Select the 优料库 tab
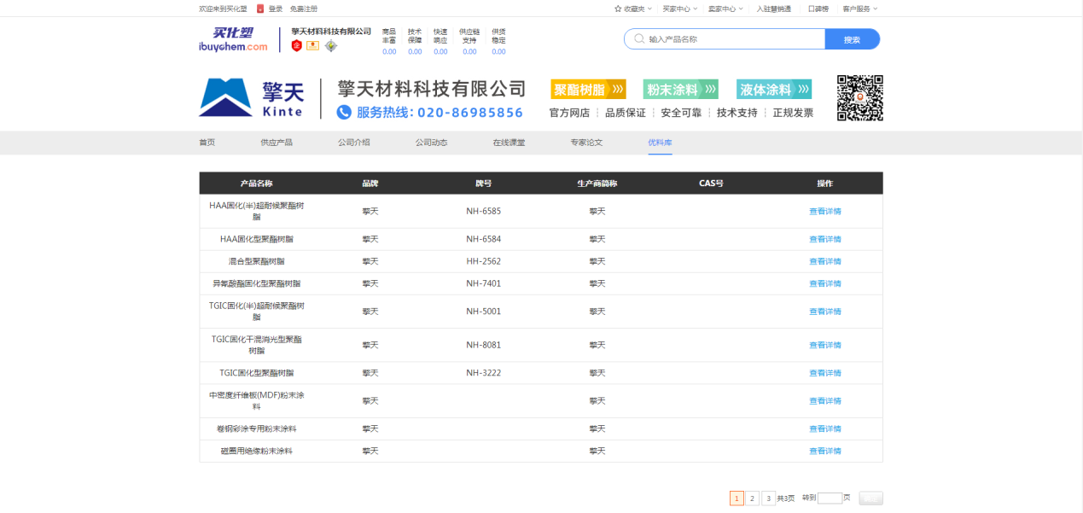 tap(660, 143)
